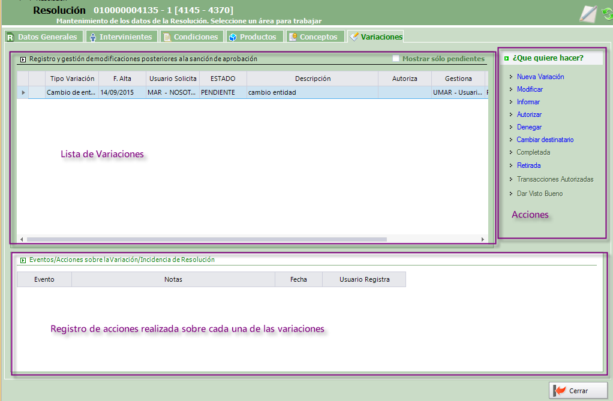
Task: Click the Usuario Solicita column header
Action: 173,79
